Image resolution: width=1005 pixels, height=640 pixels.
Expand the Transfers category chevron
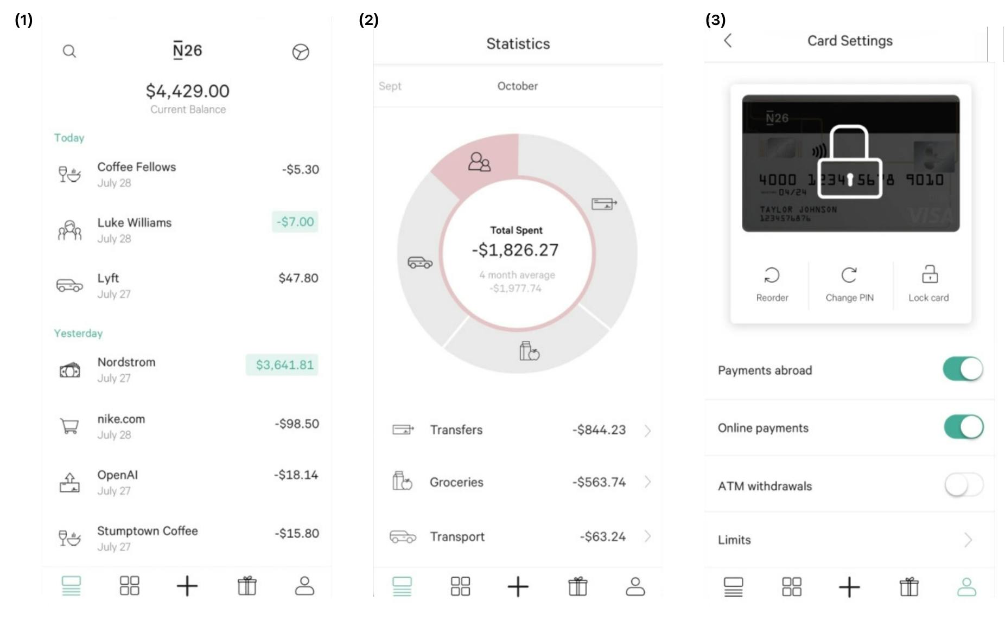[647, 431]
